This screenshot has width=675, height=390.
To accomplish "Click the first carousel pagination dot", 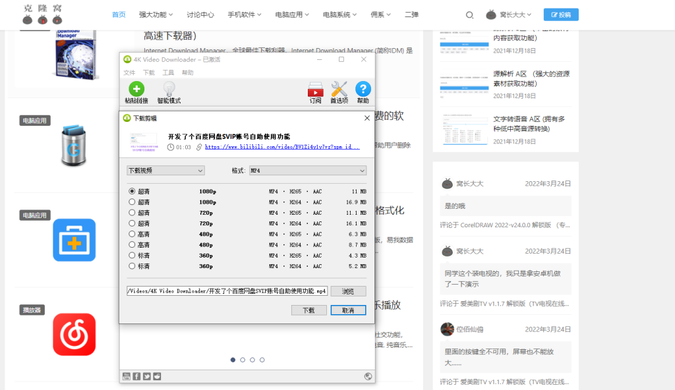I will 233,360.
